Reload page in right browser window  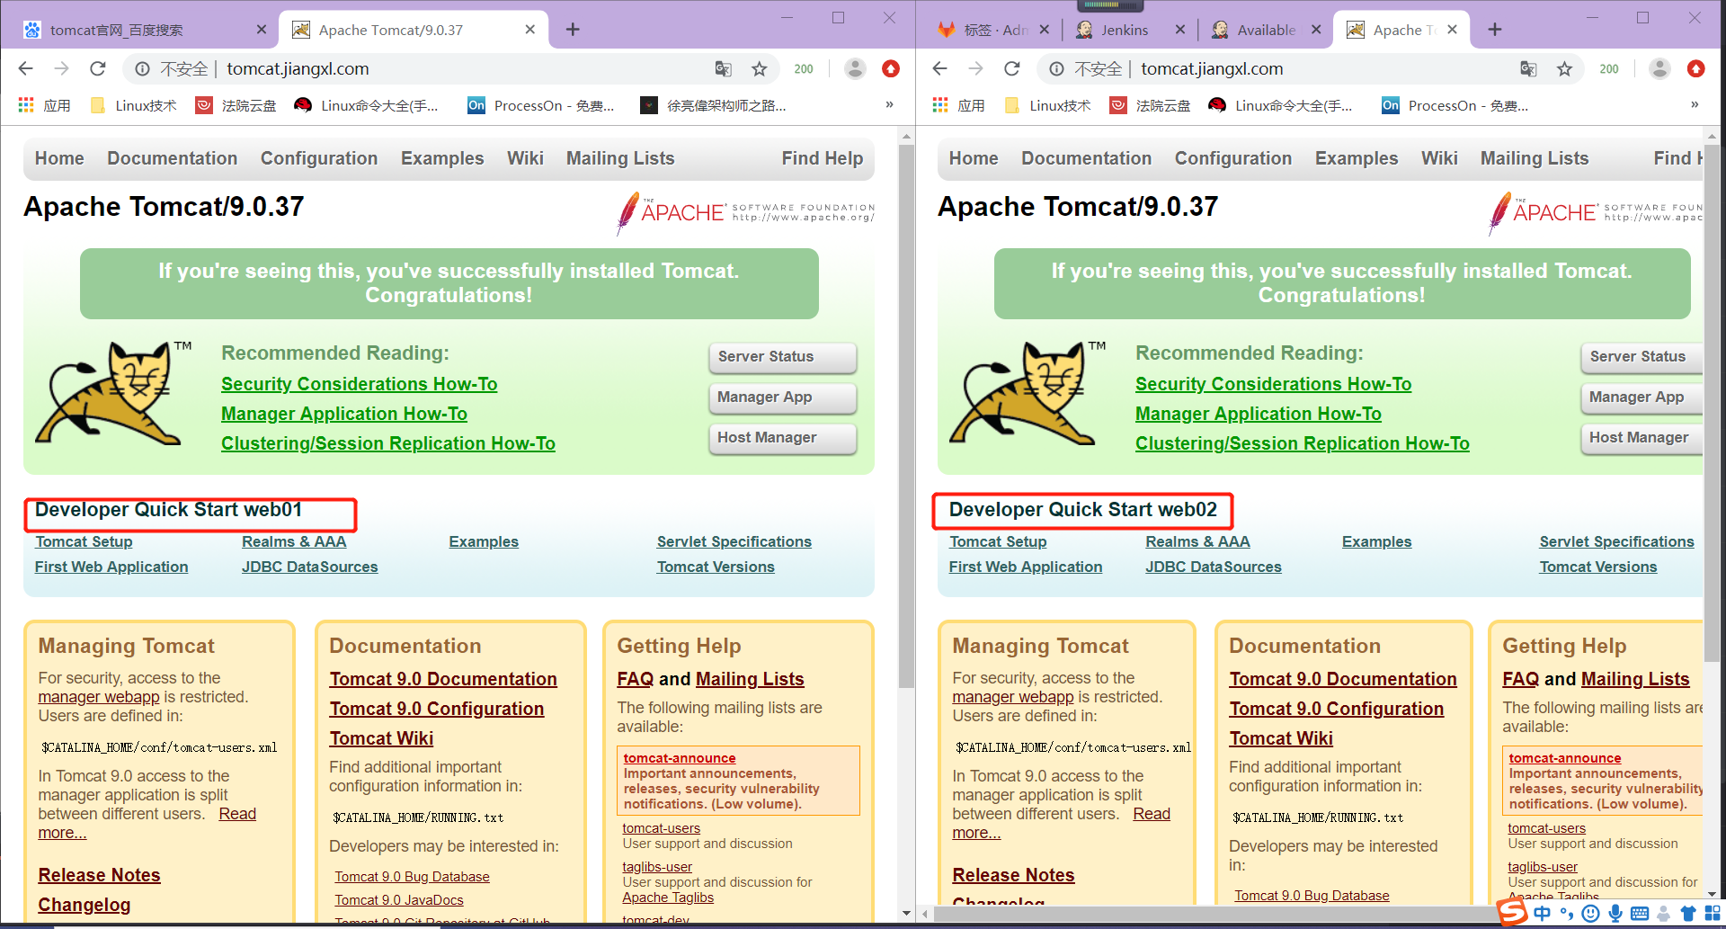click(1012, 68)
